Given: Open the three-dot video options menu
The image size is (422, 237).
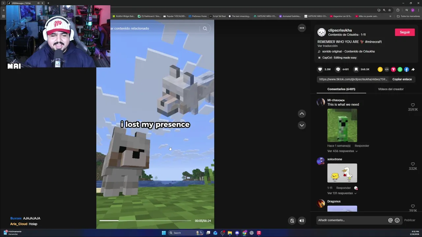Looking at the screenshot, I should point(302,28).
